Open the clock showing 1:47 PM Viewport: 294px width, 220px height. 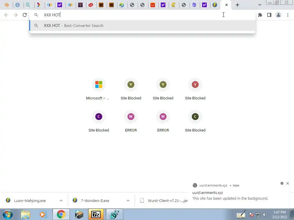pyautogui.click(x=279, y=215)
